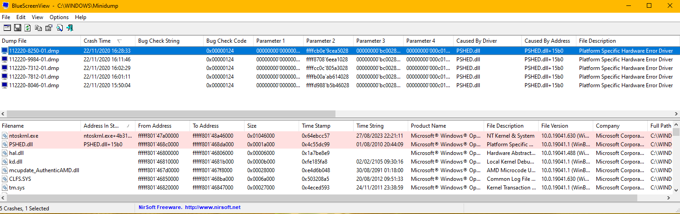Click From Address fffff801`467d0000
Image resolution: width=680 pixels, height=214 pixels.
[158, 170]
